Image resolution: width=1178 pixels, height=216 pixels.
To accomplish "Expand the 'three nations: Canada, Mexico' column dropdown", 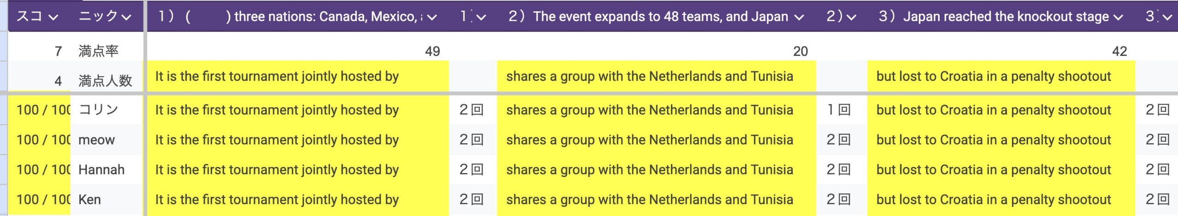I will coord(431,17).
